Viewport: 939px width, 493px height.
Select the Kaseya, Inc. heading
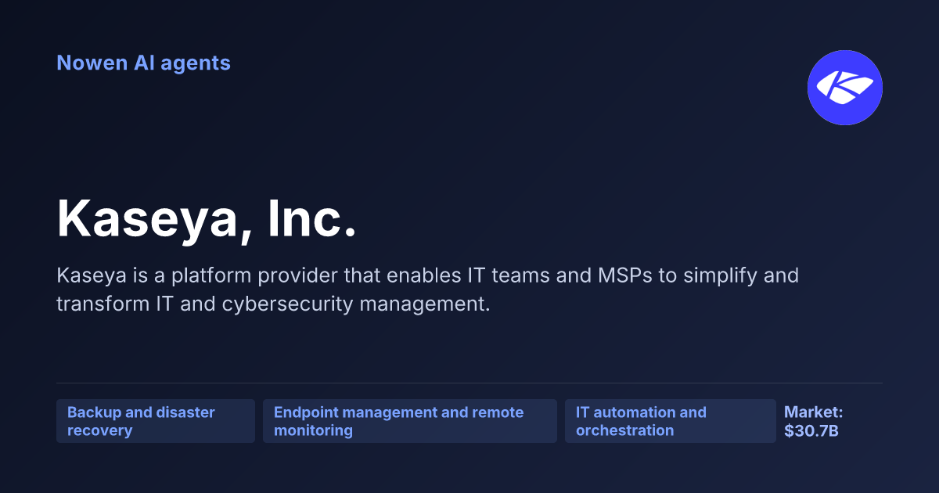(207, 220)
